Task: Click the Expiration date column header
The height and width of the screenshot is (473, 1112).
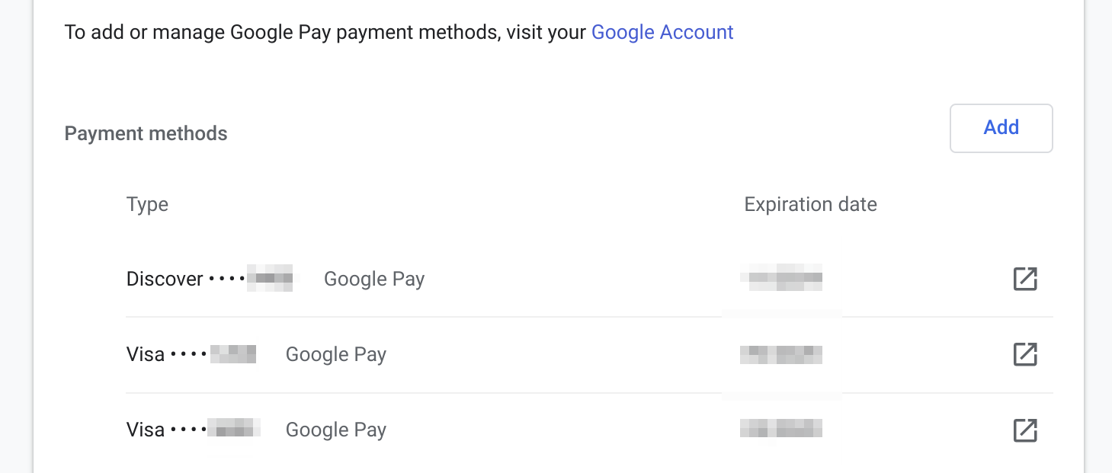Action: point(810,205)
